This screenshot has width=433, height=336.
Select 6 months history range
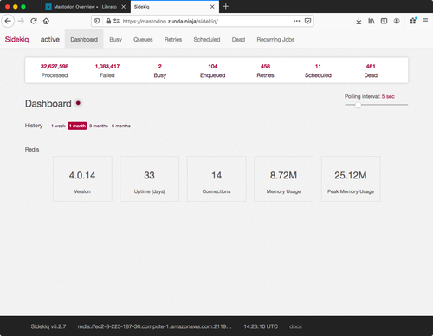(121, 126)
